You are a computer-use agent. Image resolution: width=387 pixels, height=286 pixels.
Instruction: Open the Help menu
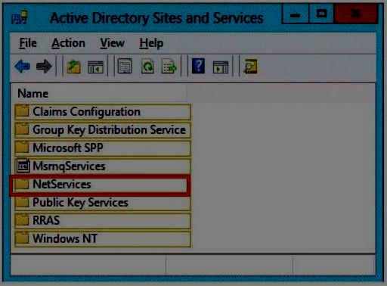(151, 43)
